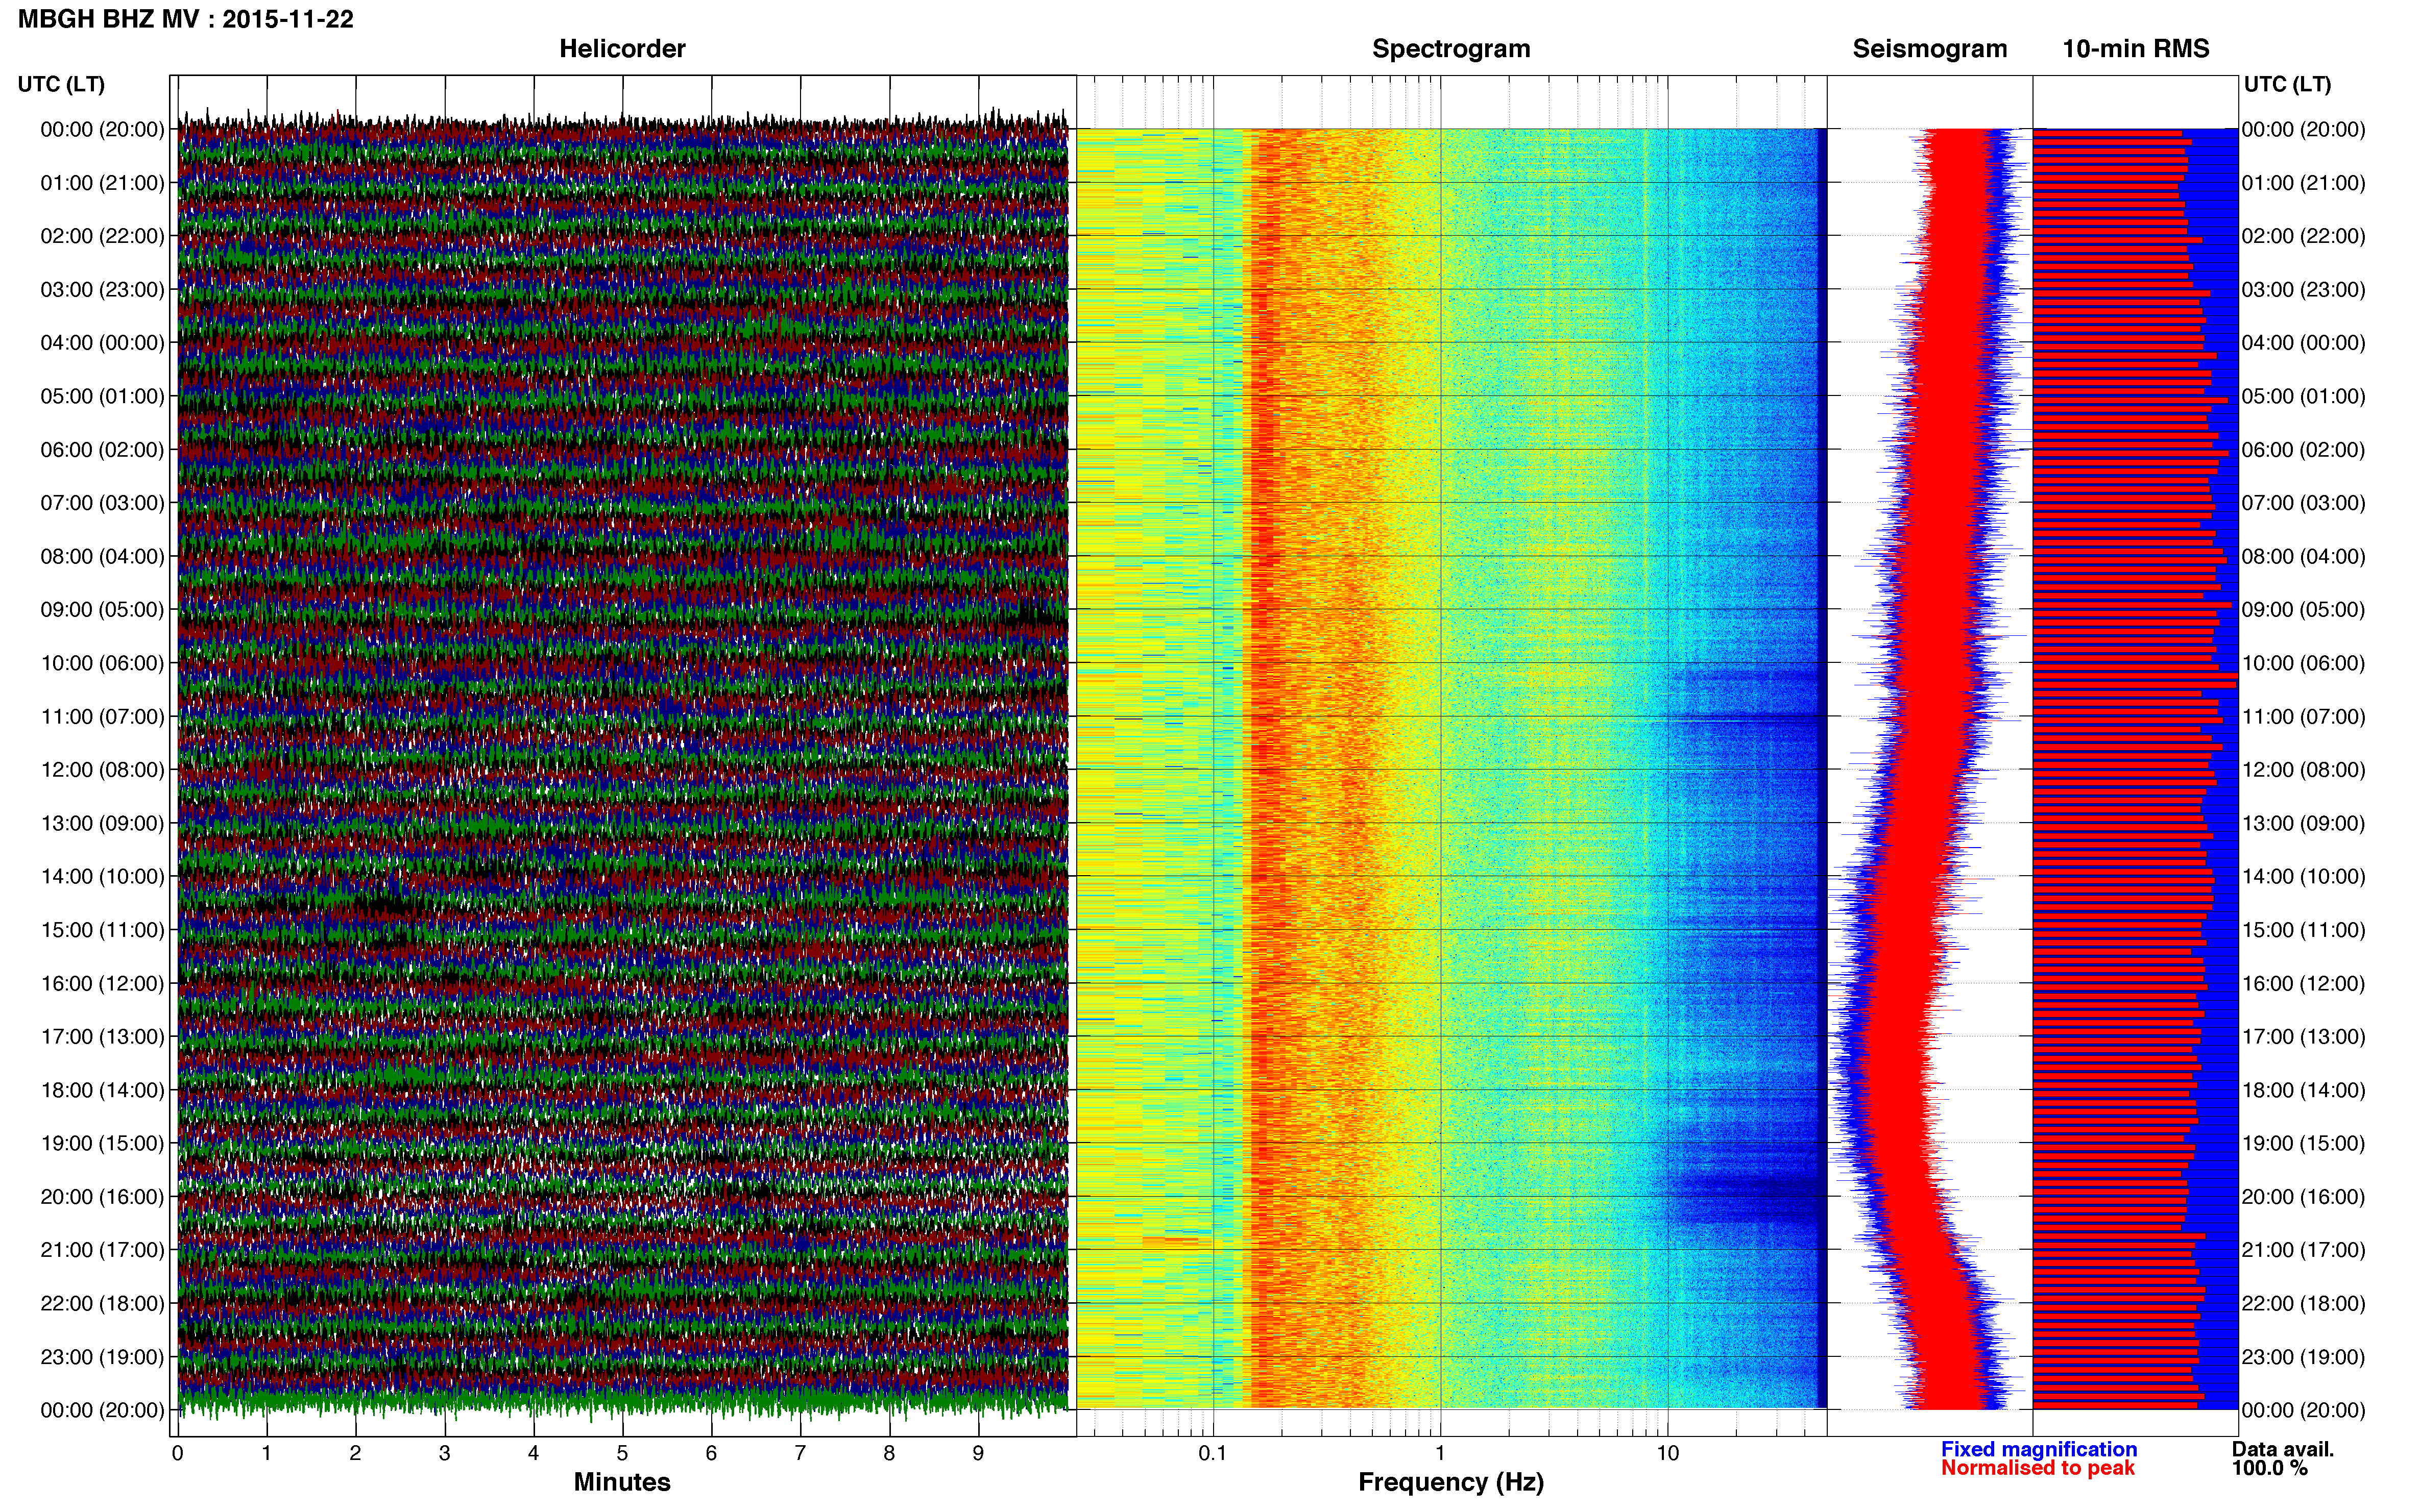Click the 'Data avail.' label
Image resolution: width=2420 pixels, height=1512 pixels.
(x=2283, y=1449)
